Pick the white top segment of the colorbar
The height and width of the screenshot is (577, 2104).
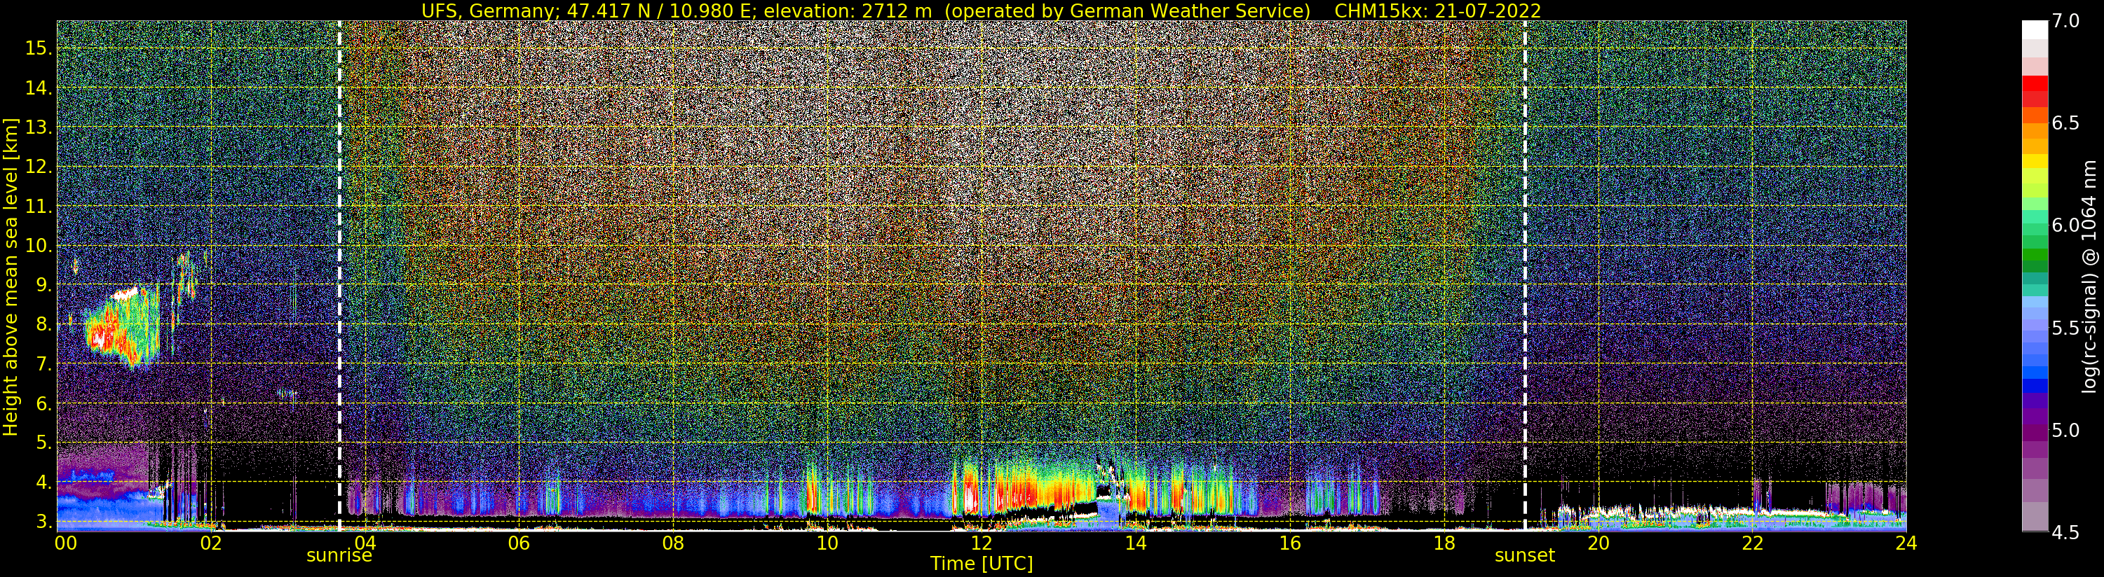2035,30
